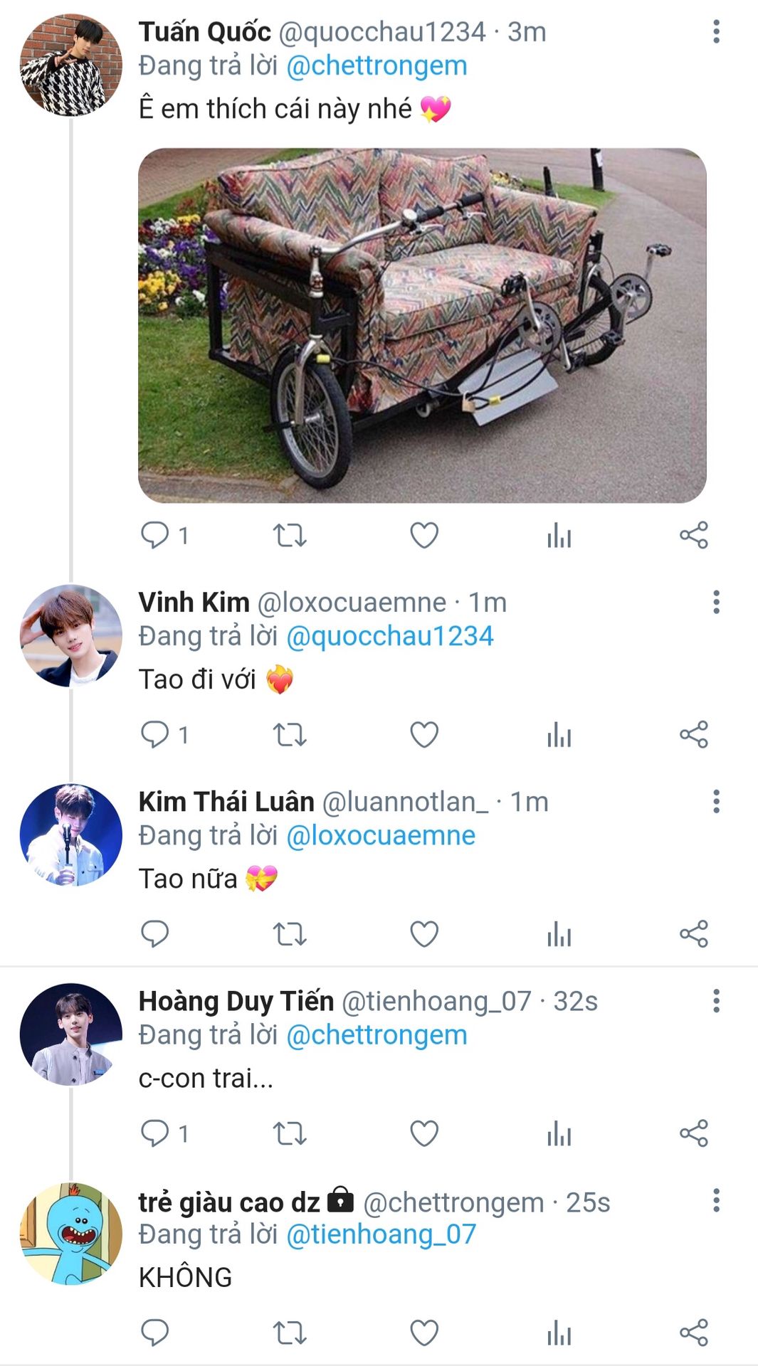This screenshot has width=758, height=1366.
Task: Reply to Vinh Kim's tweet
Action: [x=154, y=734]
